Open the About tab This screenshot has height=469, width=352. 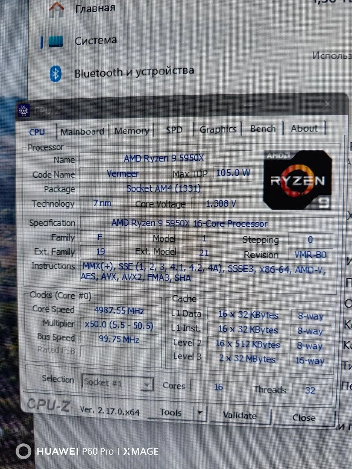tap(304, 128)
